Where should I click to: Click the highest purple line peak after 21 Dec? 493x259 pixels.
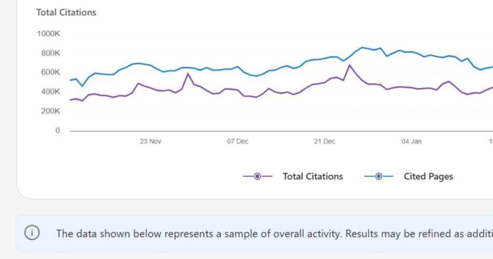(350, 65)
